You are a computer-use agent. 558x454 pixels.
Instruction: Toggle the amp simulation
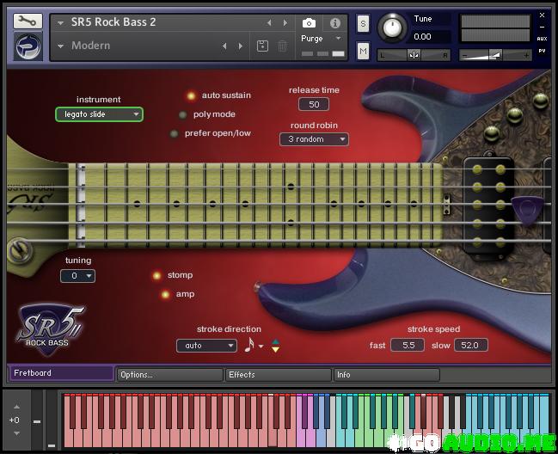coord(165,295)
